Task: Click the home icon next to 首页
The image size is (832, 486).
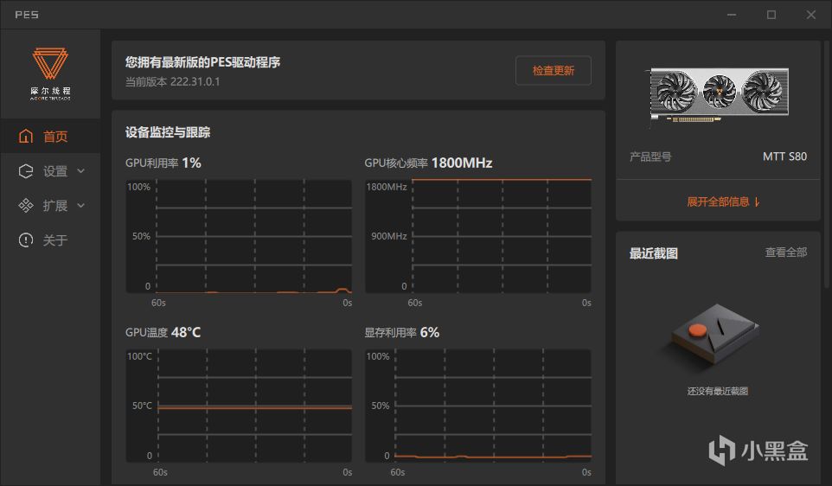Action: 25,137
